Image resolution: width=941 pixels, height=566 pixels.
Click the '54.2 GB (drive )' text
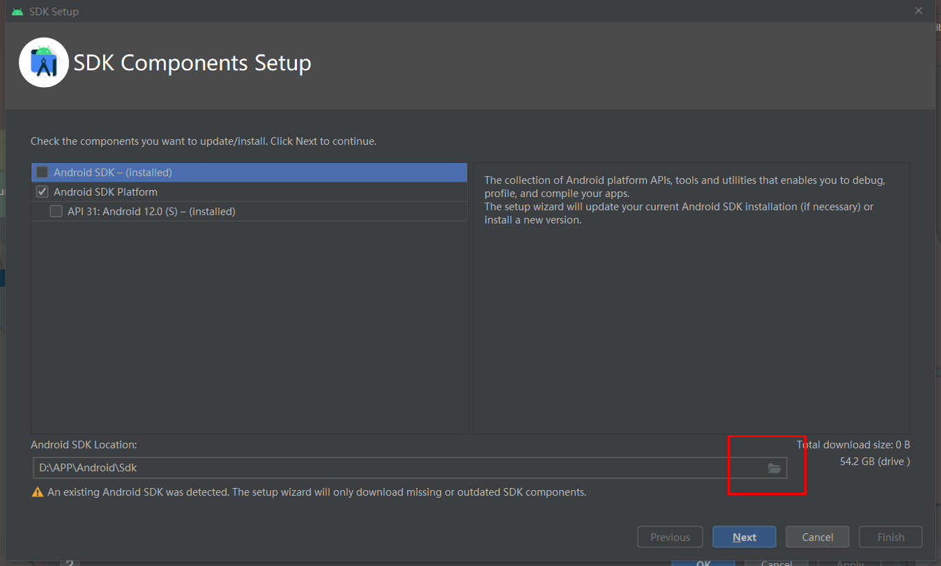coord(875,461)
